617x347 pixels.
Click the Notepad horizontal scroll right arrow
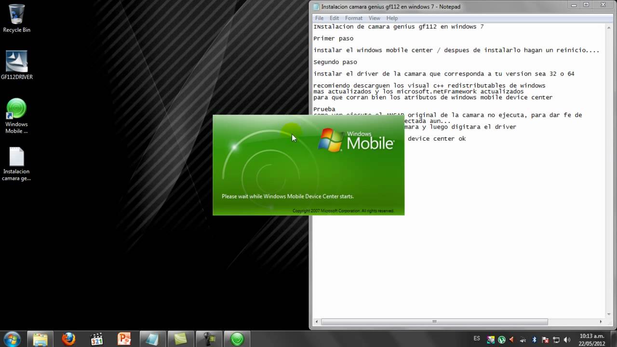click(601, 321)
